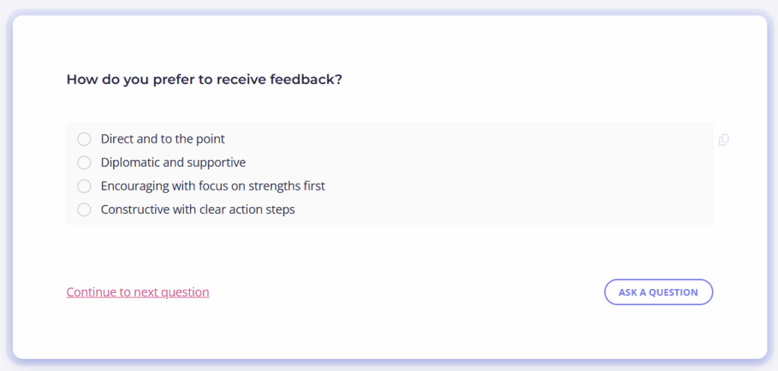Choose the "Diplomatic and supportive" radio option
This screenshot has width=778, height=371.
(x=84, y=162)
